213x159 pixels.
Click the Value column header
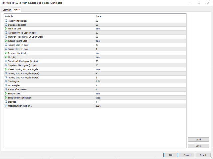(x=99, y=16)
